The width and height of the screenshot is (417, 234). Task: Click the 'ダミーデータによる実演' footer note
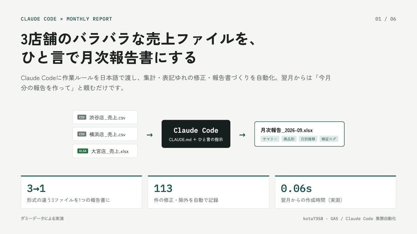coord(42,218)
